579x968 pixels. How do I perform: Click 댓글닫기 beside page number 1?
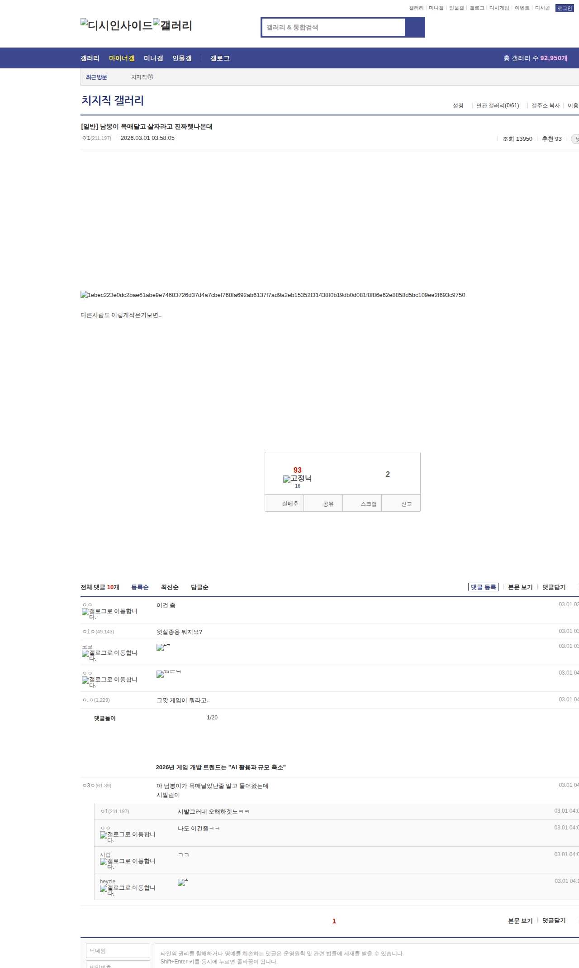tap(554, 920)
